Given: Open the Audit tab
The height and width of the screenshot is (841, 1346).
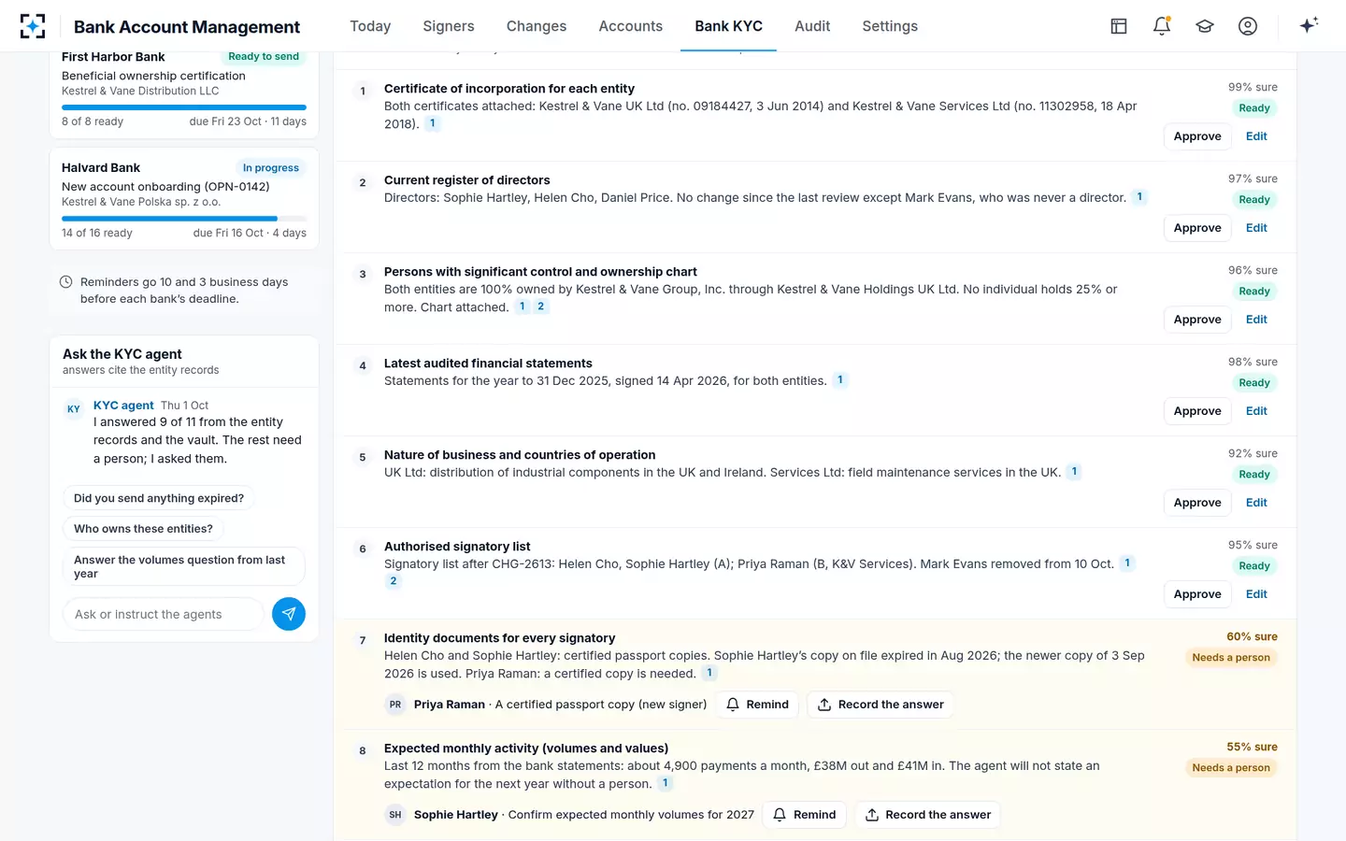Looking at the screenshot, I should point(812,26).
